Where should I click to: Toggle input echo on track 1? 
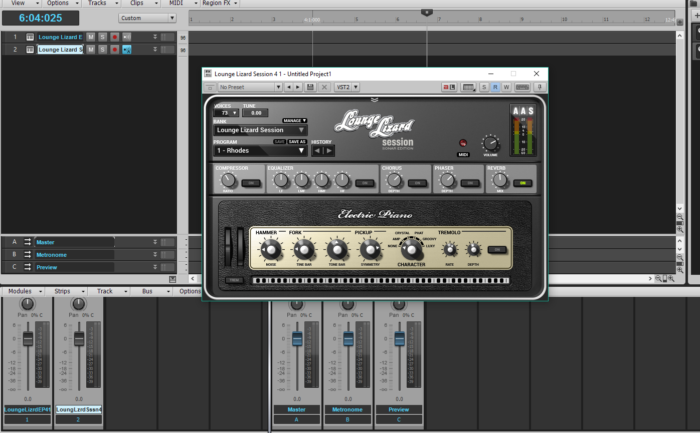(x=127, y=37)
